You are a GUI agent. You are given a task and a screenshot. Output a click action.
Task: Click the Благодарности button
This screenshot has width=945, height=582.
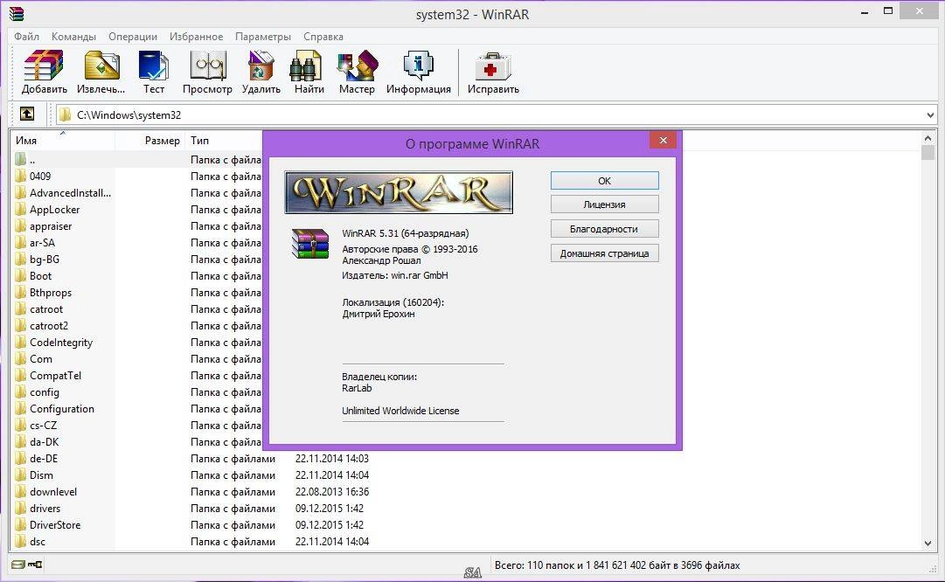coord(604,229)
